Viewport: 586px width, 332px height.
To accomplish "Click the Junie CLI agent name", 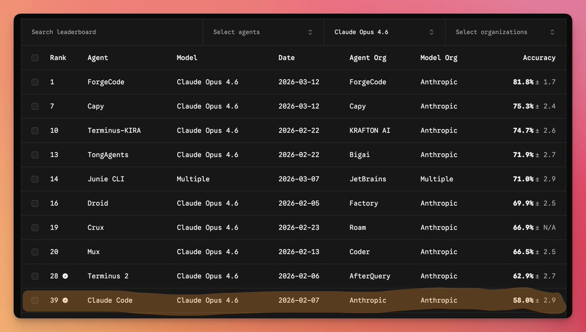I will click(106, 179).
